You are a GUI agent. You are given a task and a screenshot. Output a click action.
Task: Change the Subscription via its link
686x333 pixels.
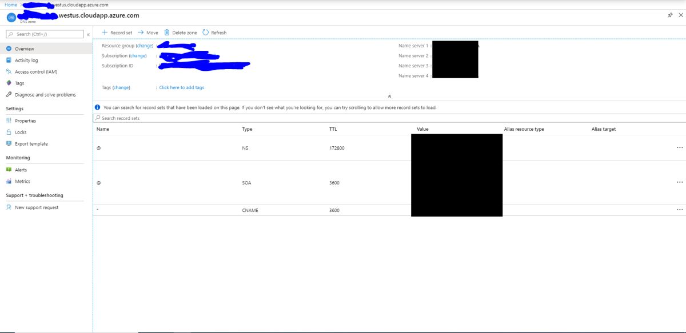[x=138, y=56]
